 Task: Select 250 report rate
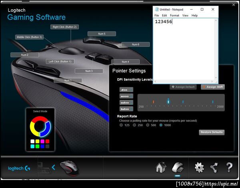(134, 125)
